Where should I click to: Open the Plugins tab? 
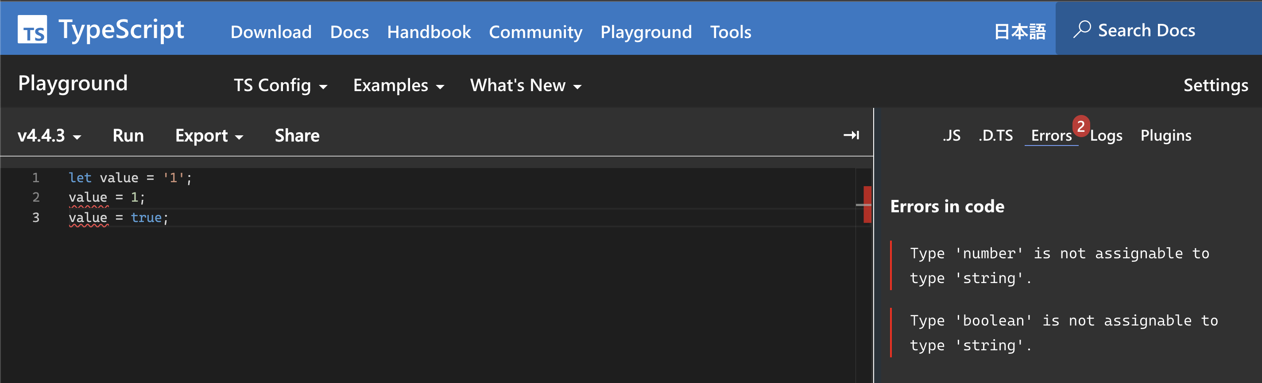tap(1165, 135)
